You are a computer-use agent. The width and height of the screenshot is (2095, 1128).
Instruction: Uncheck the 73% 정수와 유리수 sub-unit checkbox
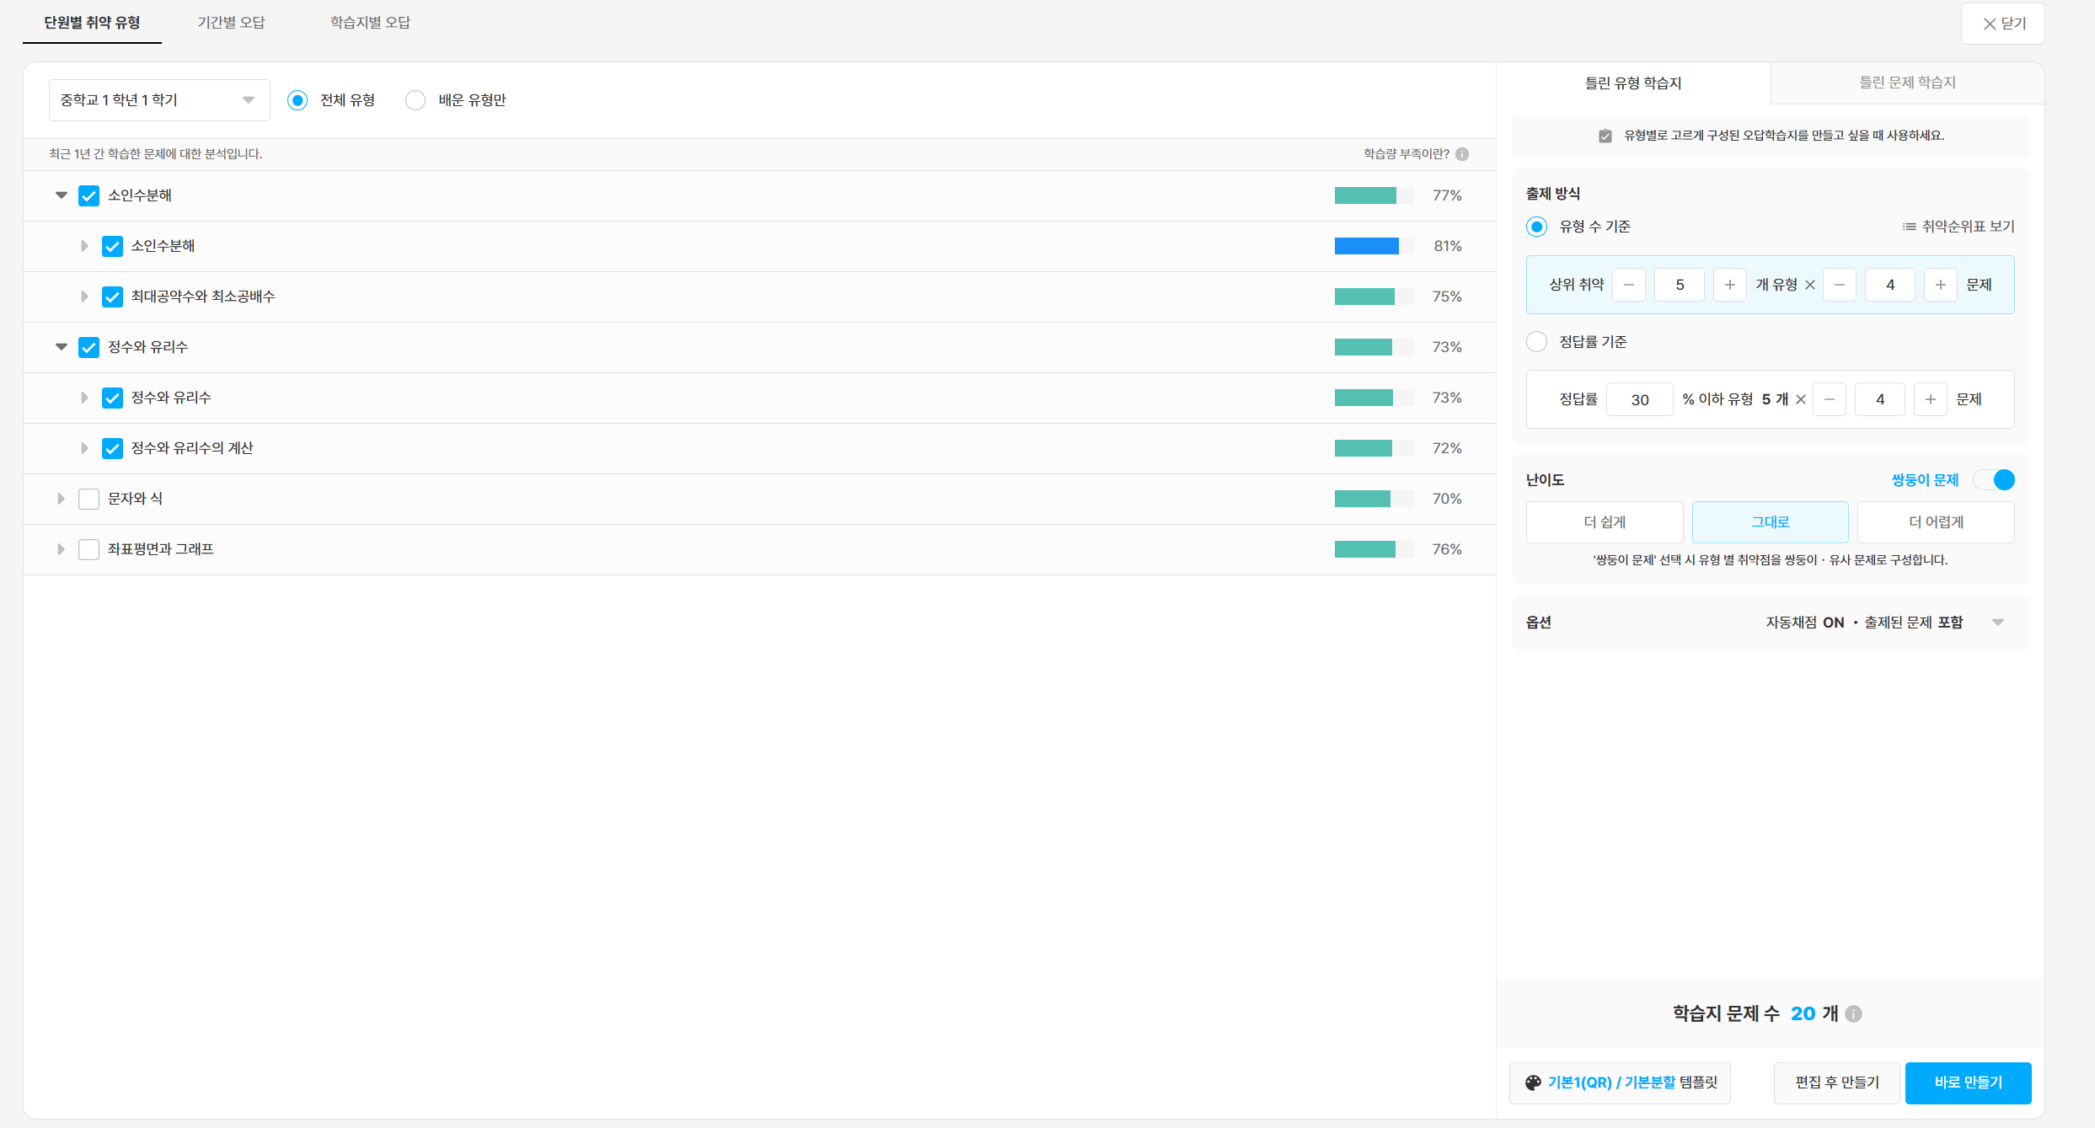(x=112, y=398)
